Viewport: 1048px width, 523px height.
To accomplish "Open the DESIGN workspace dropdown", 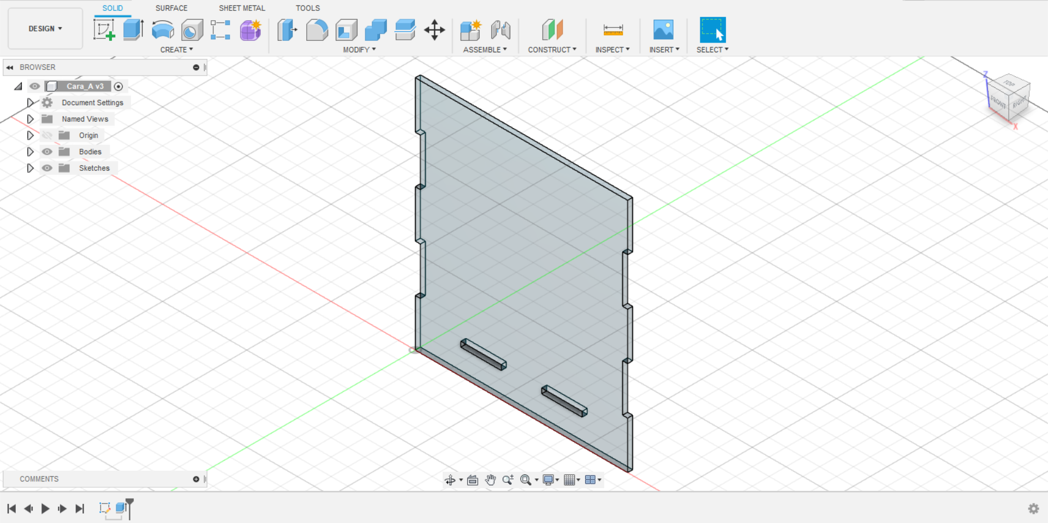I will click(x=45, y=28).
